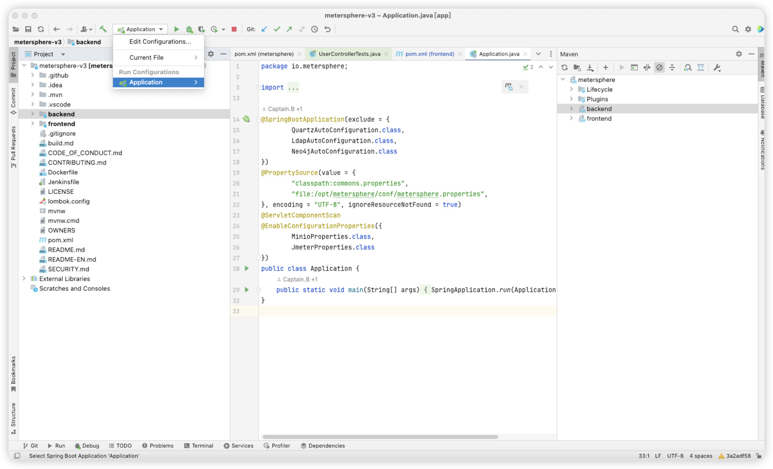
Task: Click Git update project arrow
Action: [x=264, y=29]
